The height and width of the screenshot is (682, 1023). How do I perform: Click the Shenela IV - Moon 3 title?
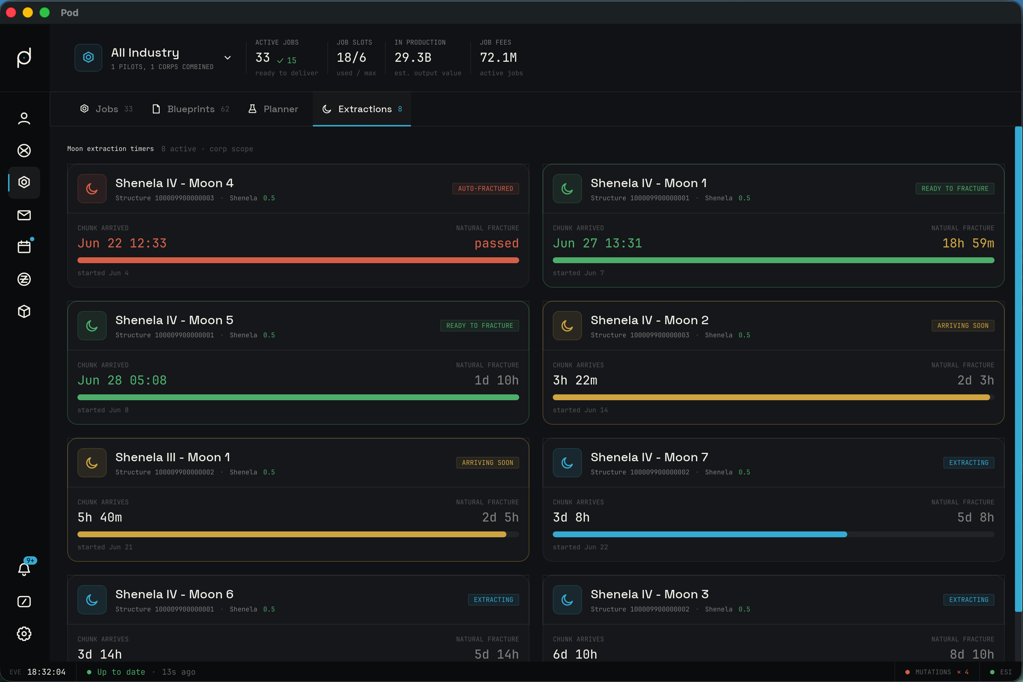pyautogui.click(x=650, y=594)
